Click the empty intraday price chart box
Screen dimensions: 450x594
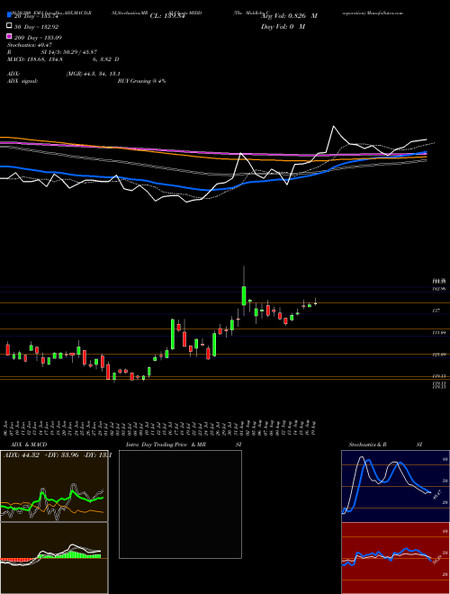[x=180, y=504]
